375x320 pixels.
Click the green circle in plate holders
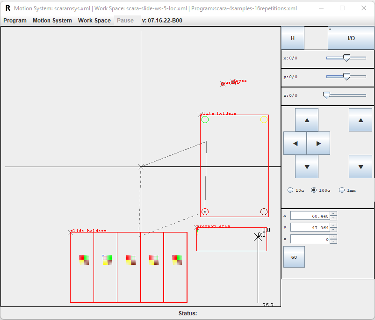pos(205,120)
